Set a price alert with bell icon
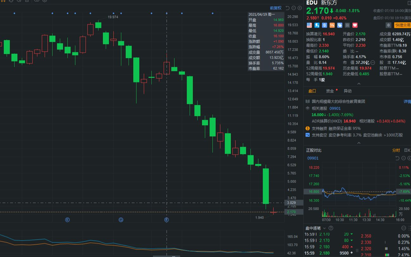Viewport: 411px width, 257px height. point(388,25)
